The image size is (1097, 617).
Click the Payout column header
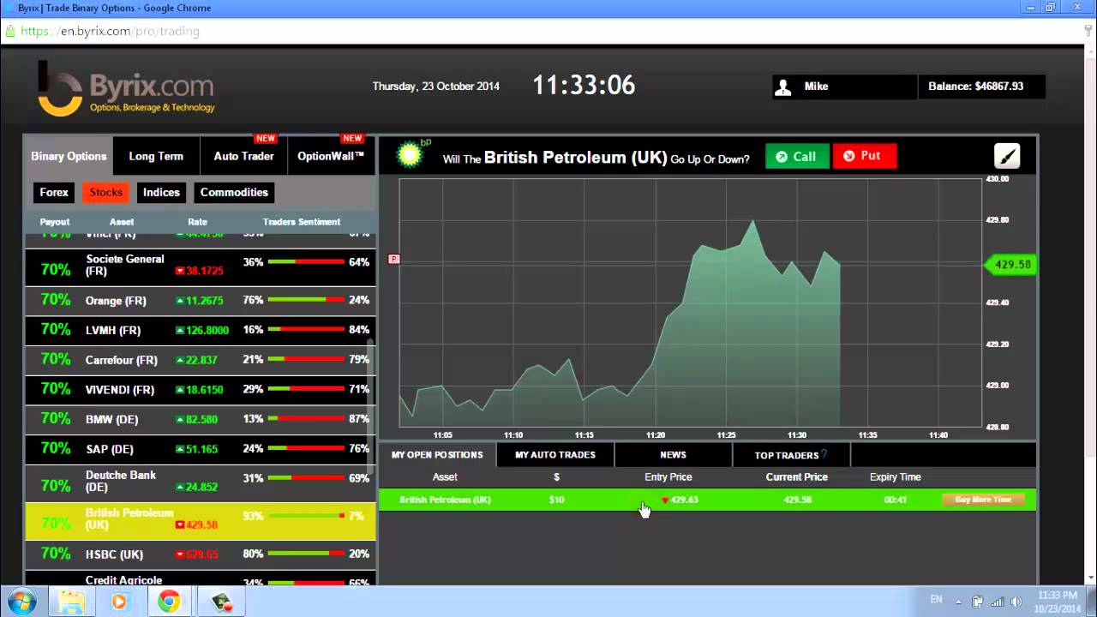[55, 222]
